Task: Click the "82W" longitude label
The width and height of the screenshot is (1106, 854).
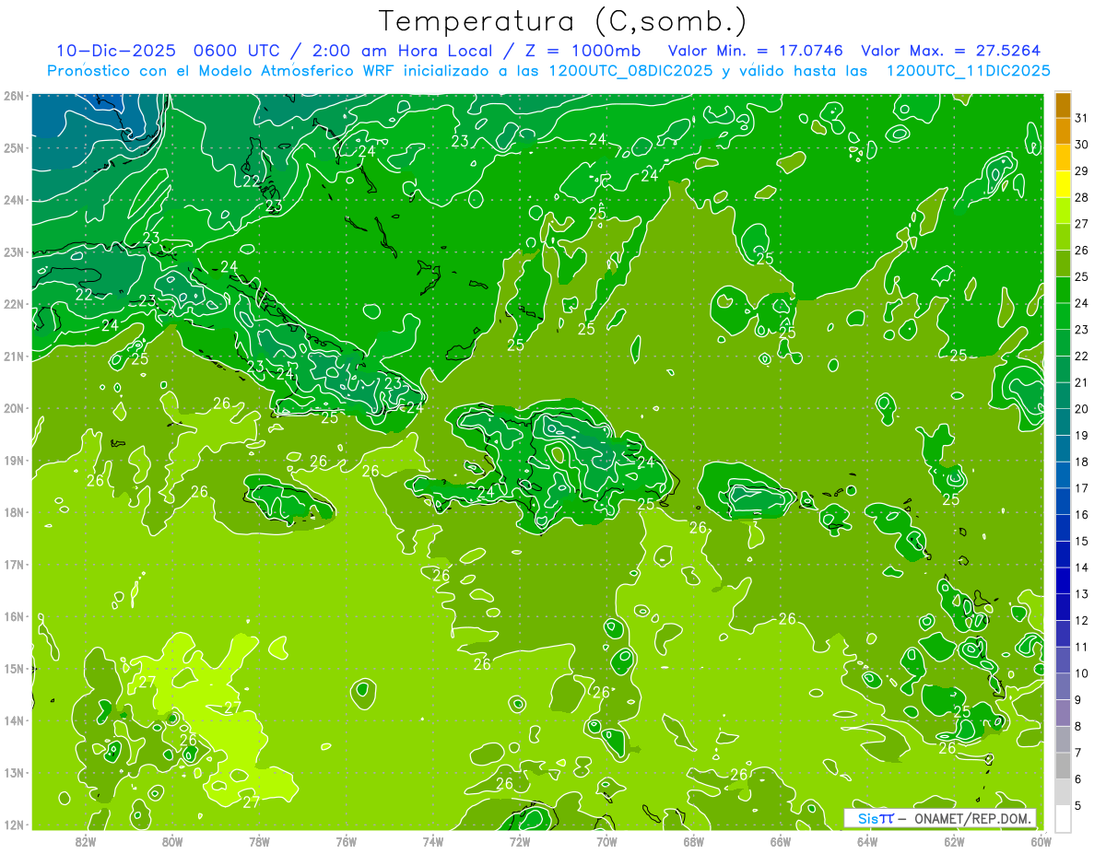Action: [86, 841]
